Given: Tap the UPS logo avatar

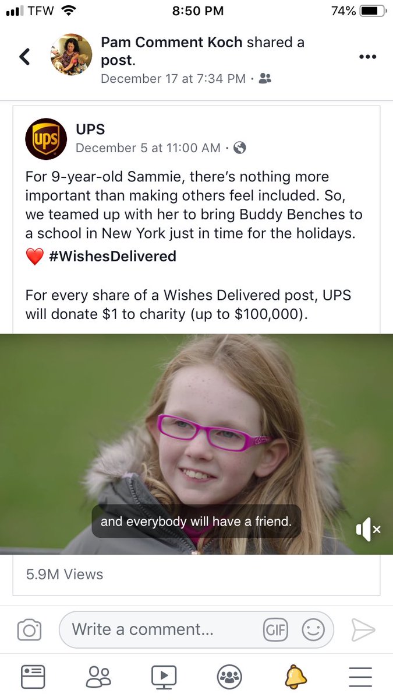Looking at the screenshot, I should pyautogui.click(x=46, y=139).
